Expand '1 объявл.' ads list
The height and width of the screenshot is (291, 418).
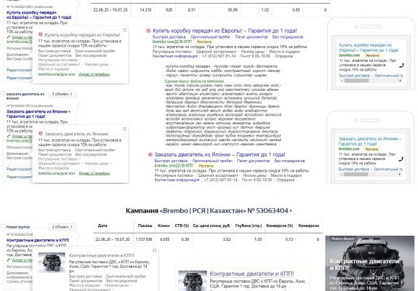(62, 94)
